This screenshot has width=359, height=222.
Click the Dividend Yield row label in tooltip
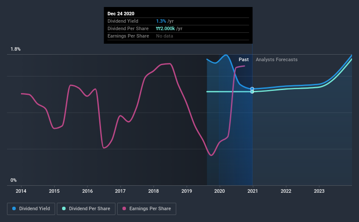point(123,21)
